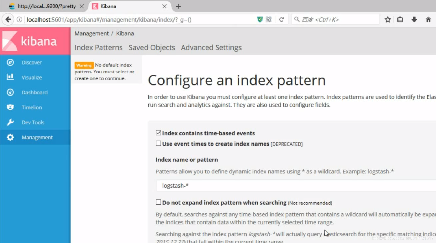Open Discover in the sidebar

pos(35,62)
